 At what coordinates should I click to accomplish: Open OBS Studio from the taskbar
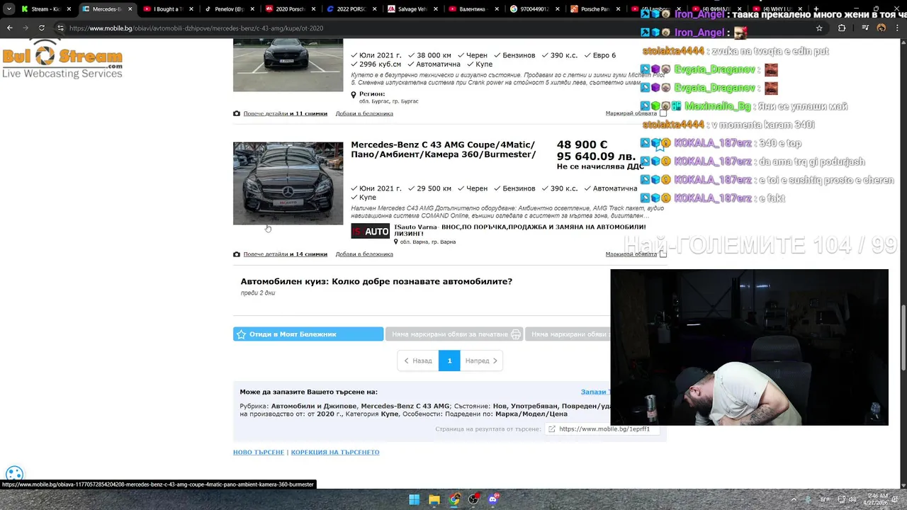[474, 499]
